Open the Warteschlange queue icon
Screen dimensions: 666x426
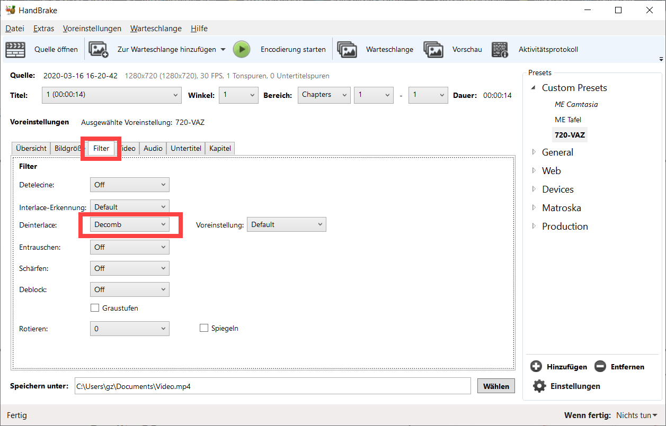point(347,49)
